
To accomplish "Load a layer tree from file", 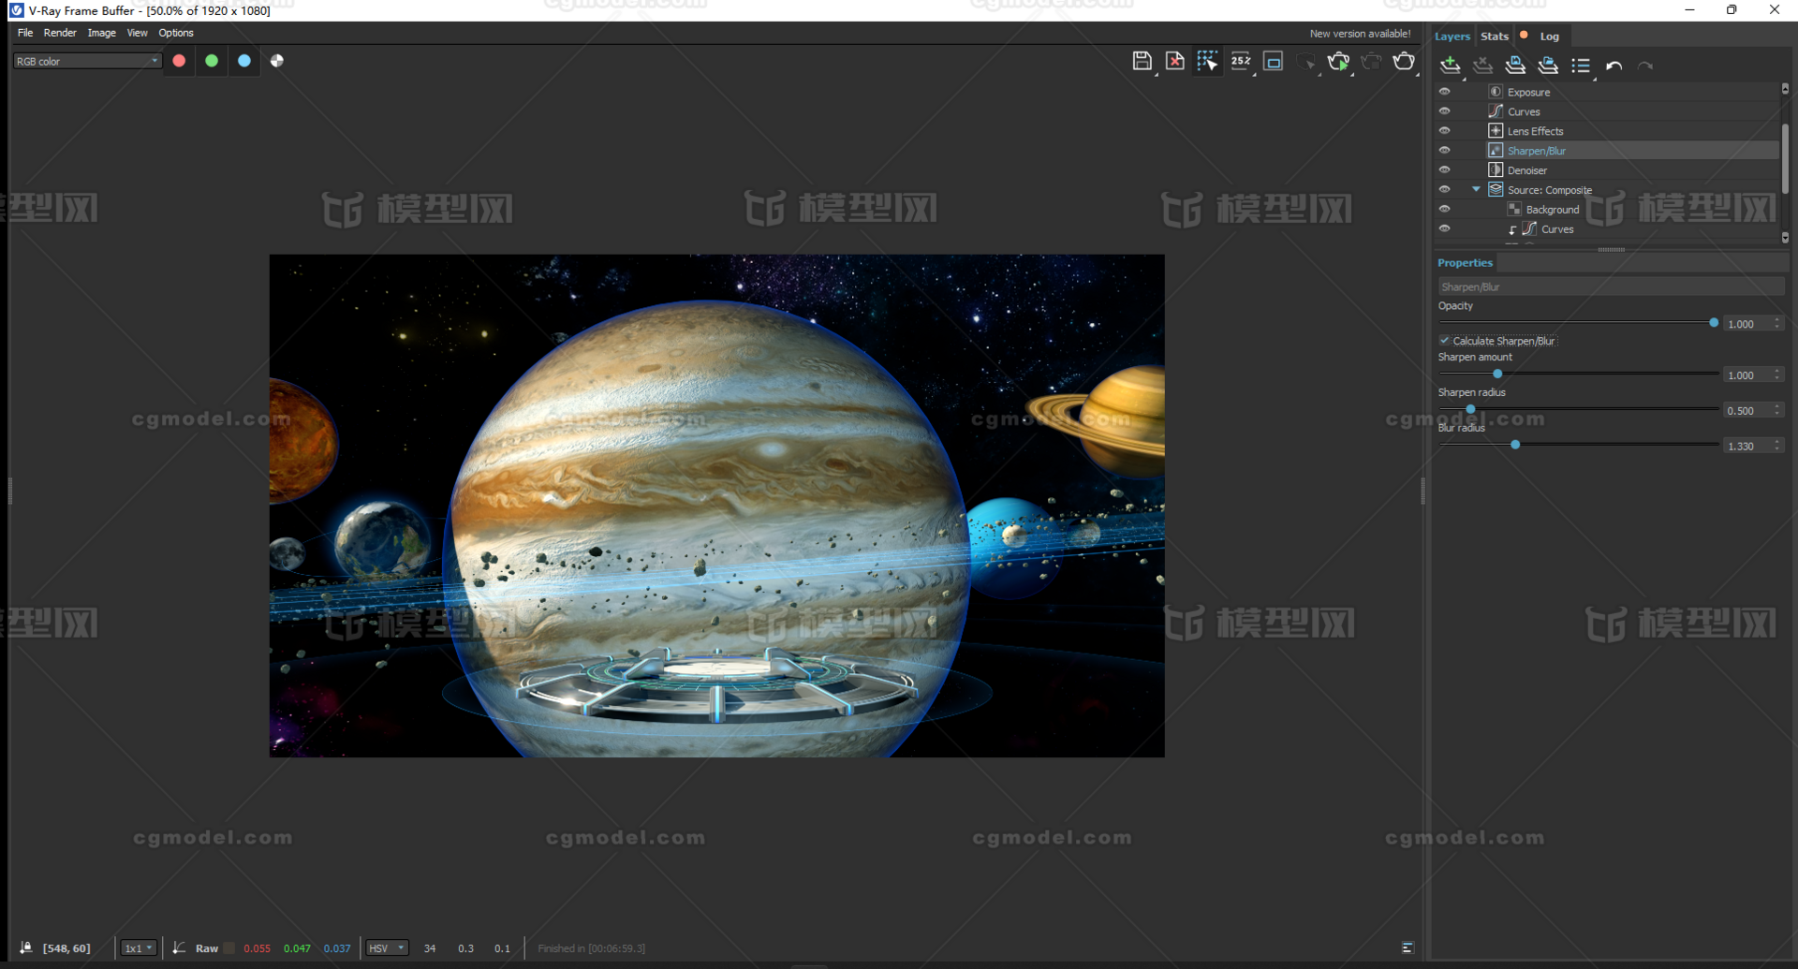I will coord(1548,66).
